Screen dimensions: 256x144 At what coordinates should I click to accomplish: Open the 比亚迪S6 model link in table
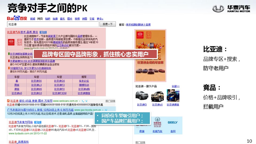coord(36,81)
